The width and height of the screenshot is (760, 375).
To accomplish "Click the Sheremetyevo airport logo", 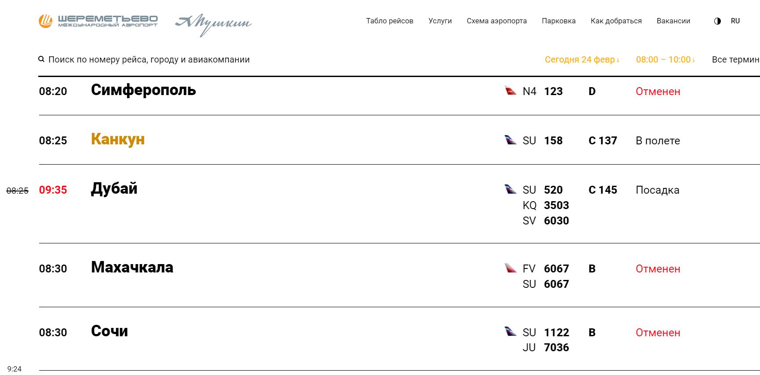I will [98, 21].
